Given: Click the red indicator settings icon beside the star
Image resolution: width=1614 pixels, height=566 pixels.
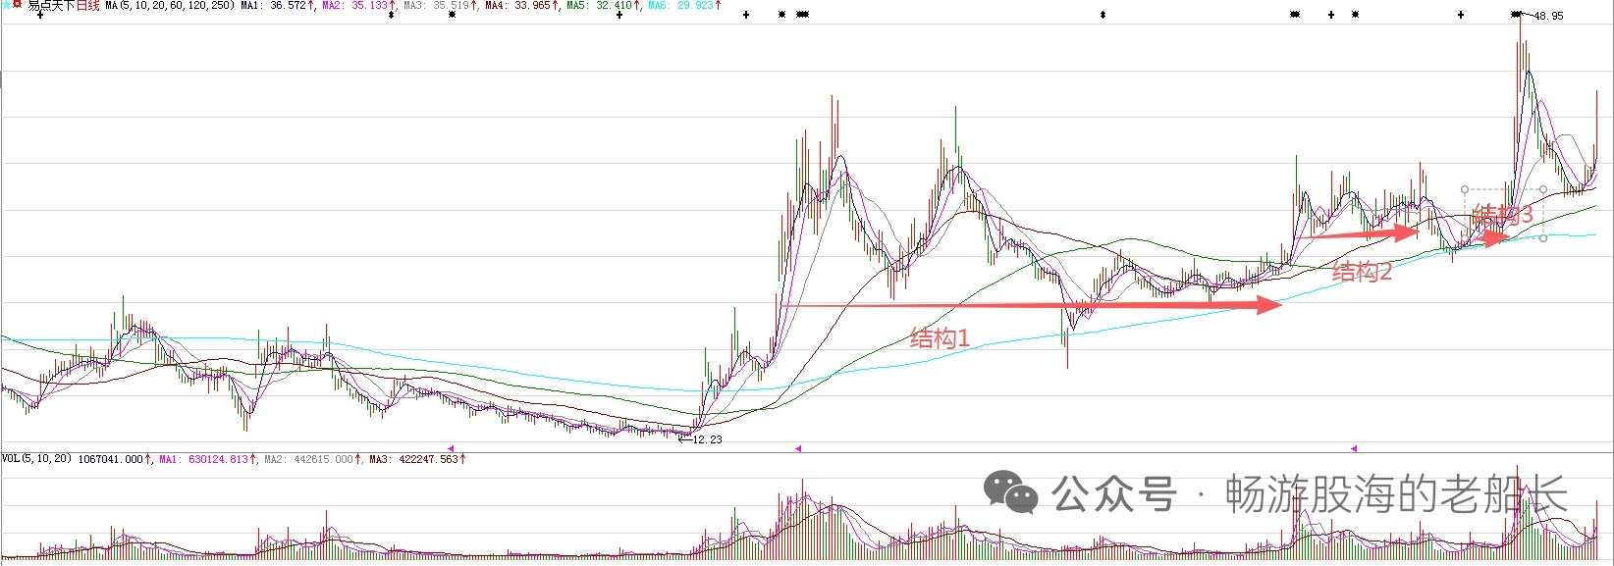Looking at the screenshot, I should 17,5.
